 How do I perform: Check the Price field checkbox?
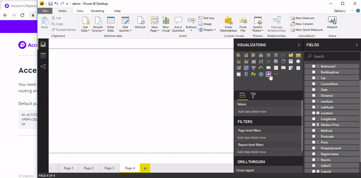point(314,142)
